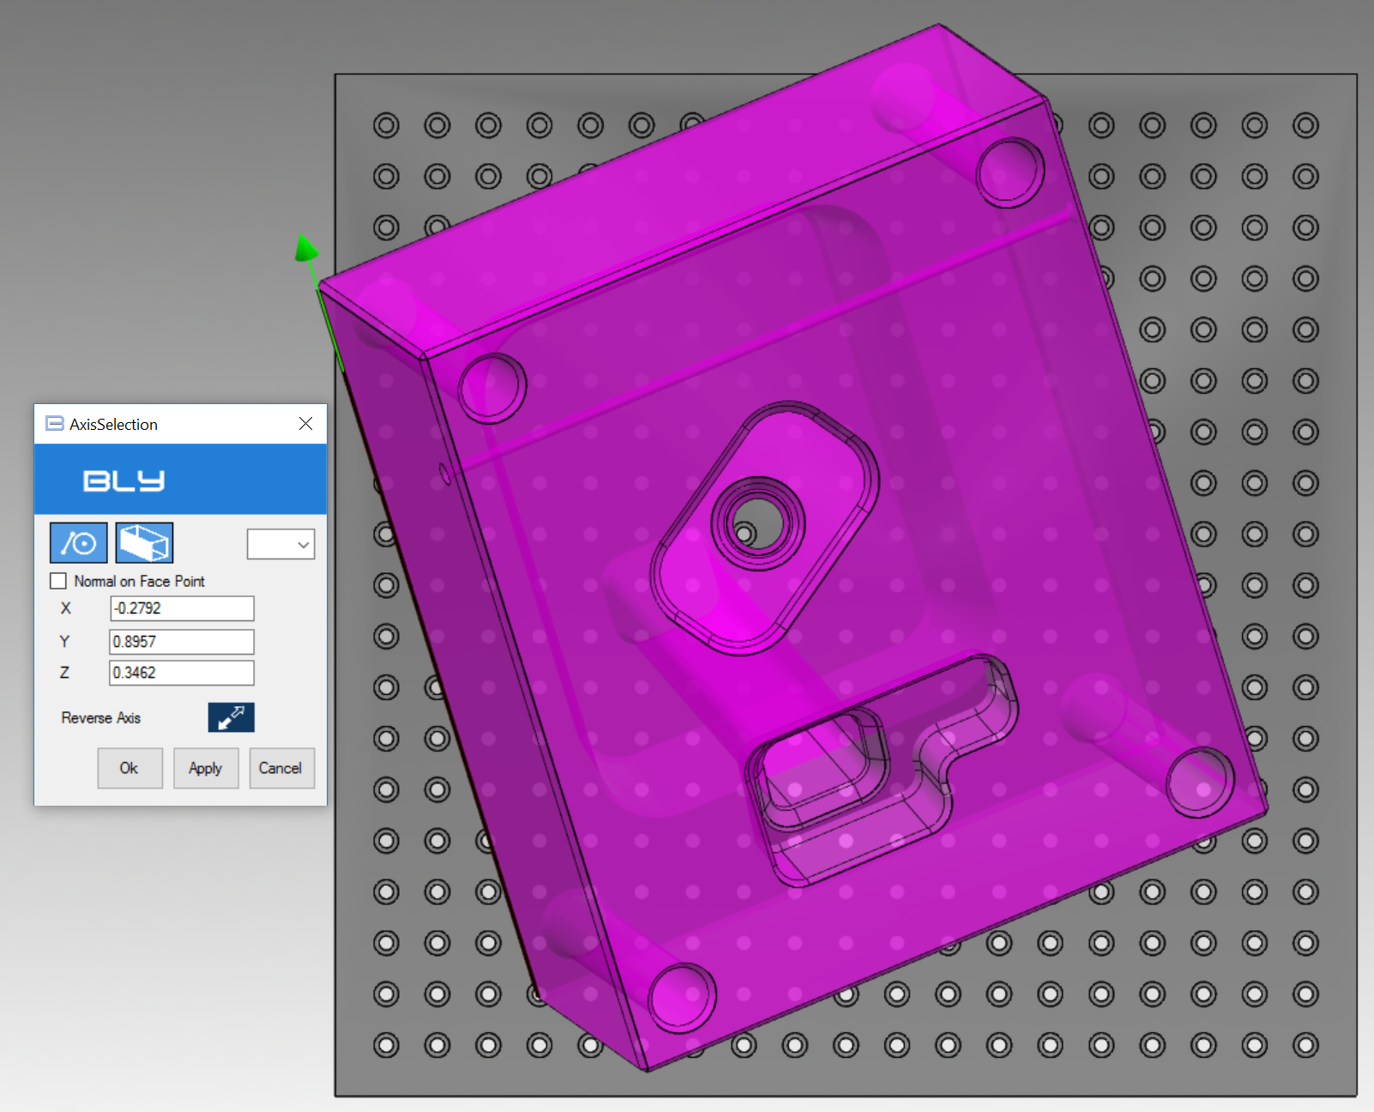This screenshot has height=1112, width=1374.
Task: Select the axis-from-line-or-circle mode icon
Action: tap(79, 543)
